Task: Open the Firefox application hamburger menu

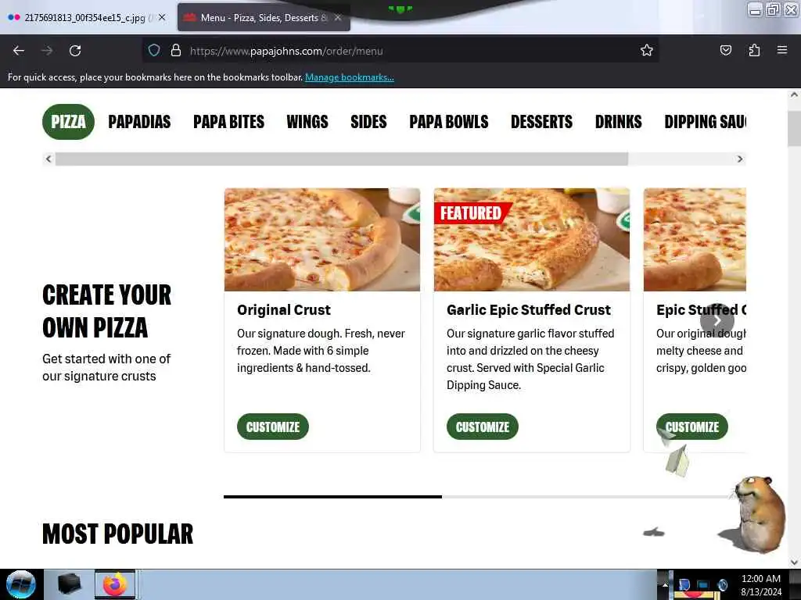Action: tap(782, 50)
